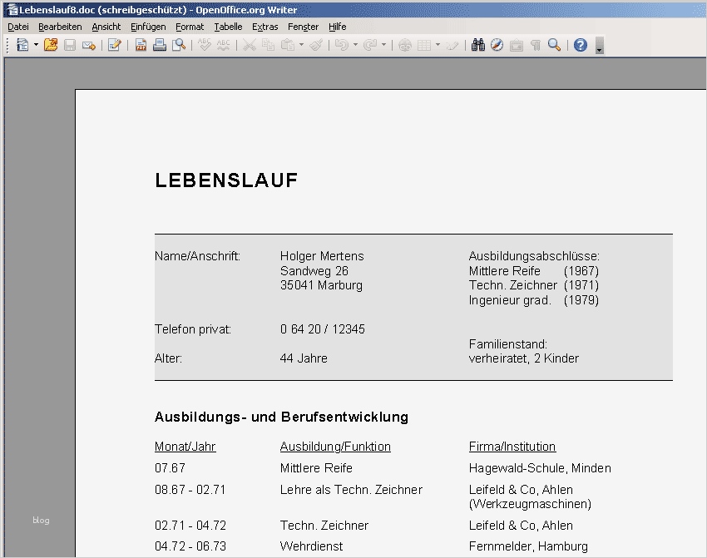
Task: Send the document as e-mail attachment
Action: click(x=89, y=44)
